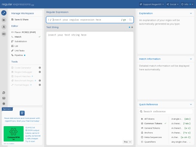Open Format Regex tool
The image size is (196, 147).
pos(22,85)
